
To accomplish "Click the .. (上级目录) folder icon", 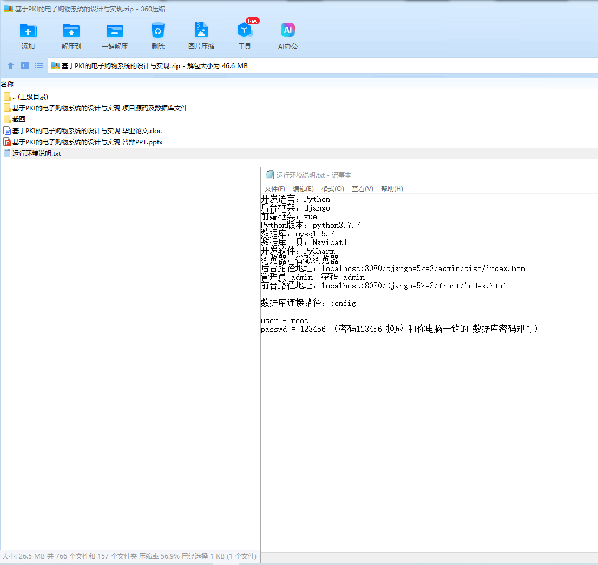I will [7, 96].
